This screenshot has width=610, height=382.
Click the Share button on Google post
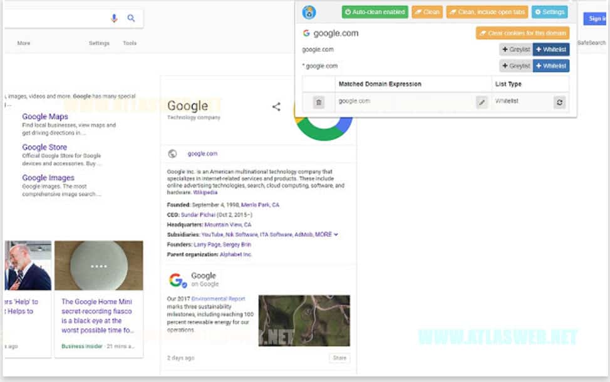339,358
